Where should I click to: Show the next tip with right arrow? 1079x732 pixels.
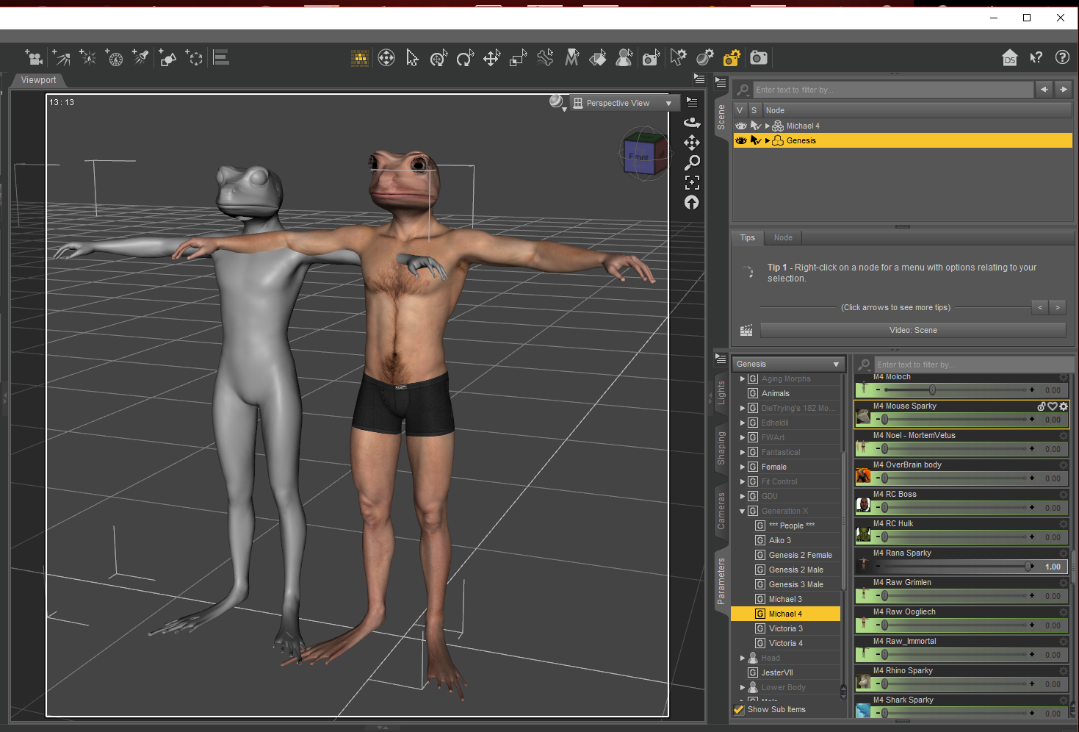(1057, 307)
